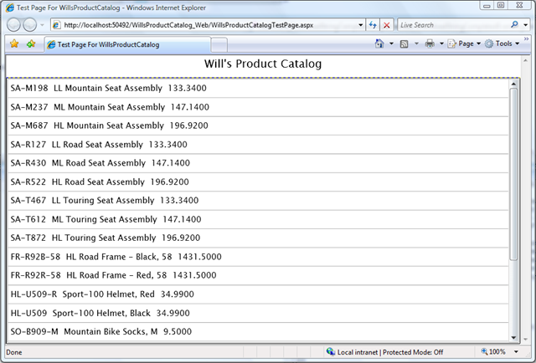
Task: Open the Tools menu
Action: pyautogui.click(x=502, y=43)
